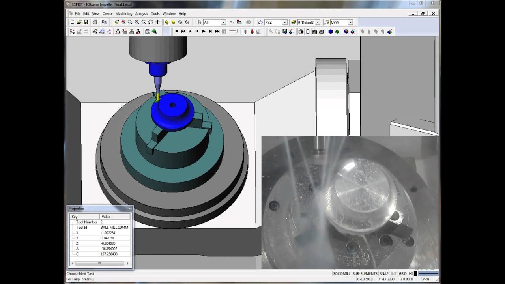Click the Properties horizontal scrollbar
The image size is (505, 284).
pos(100,263)
